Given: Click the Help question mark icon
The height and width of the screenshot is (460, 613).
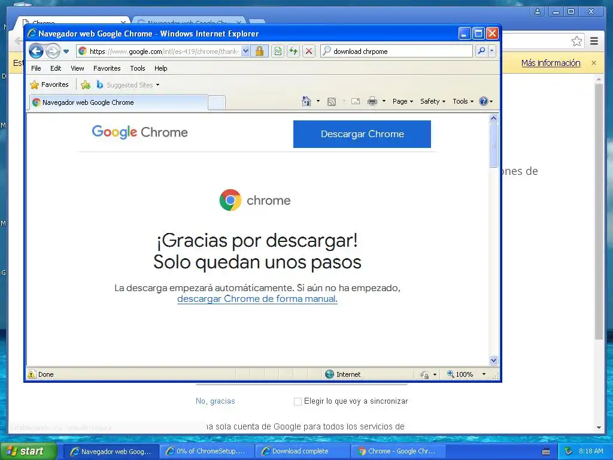Looking at the screenshot, I should (484, 101).
